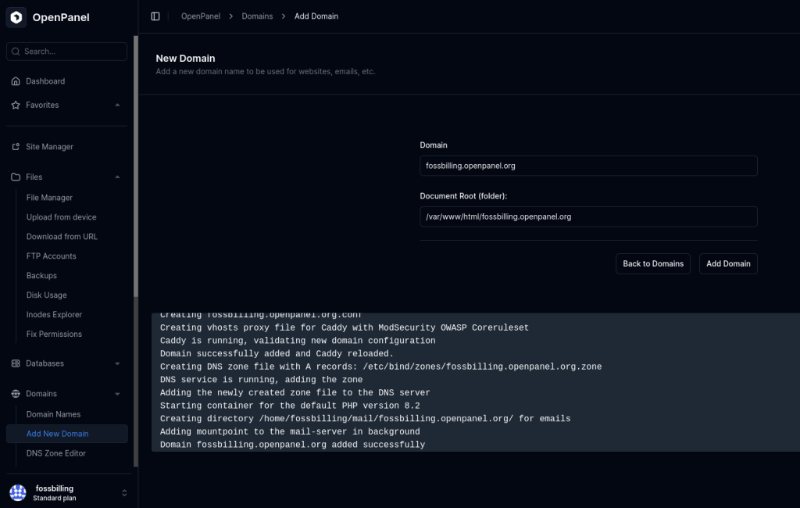Click Back to Domains button
The image size is (800, 508).
[x=653, y=263]
